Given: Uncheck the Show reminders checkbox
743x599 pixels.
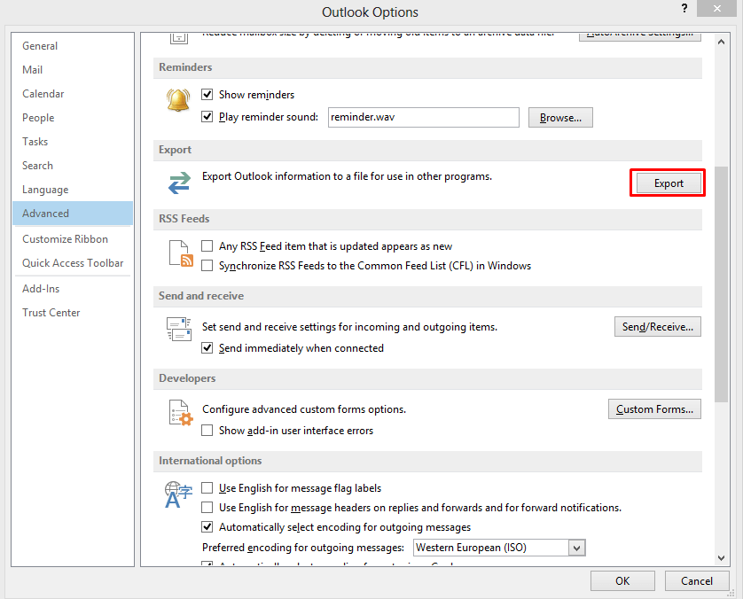Looking at the screenshot, I should click(207, 95).
